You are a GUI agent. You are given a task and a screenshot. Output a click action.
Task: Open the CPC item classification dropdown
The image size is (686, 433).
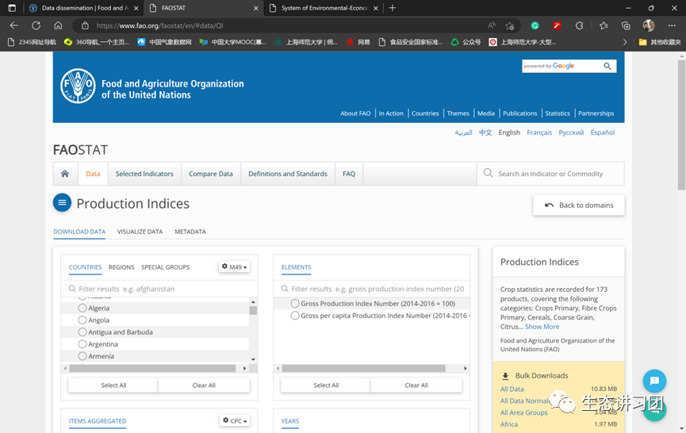tap(235, 420)
